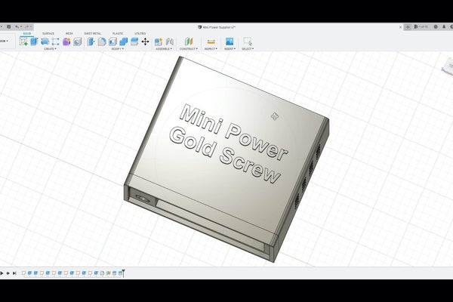Activate the Move/Copy arrows tool
The height and width of the screenshot is (302, 453).
click(145, 42)
